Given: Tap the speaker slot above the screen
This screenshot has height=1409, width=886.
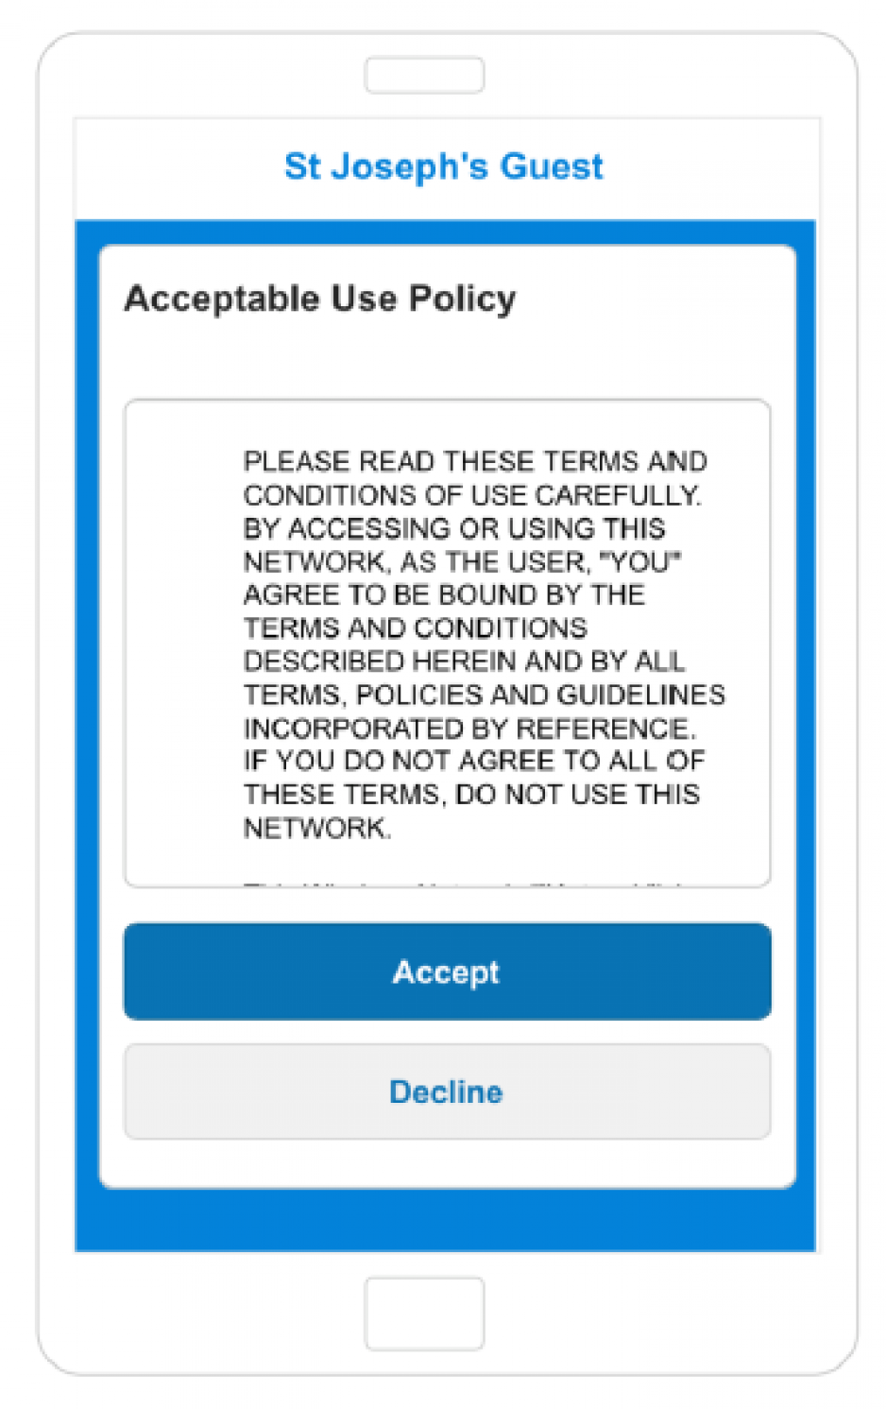Looking at the screenshot, I should (x=424, y=76).
